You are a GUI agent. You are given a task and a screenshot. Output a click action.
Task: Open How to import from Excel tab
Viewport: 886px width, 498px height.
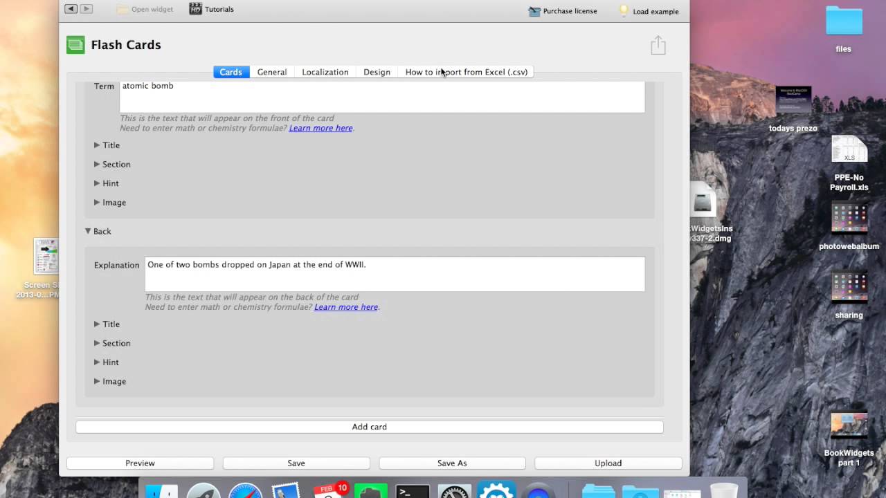[467, 72]
